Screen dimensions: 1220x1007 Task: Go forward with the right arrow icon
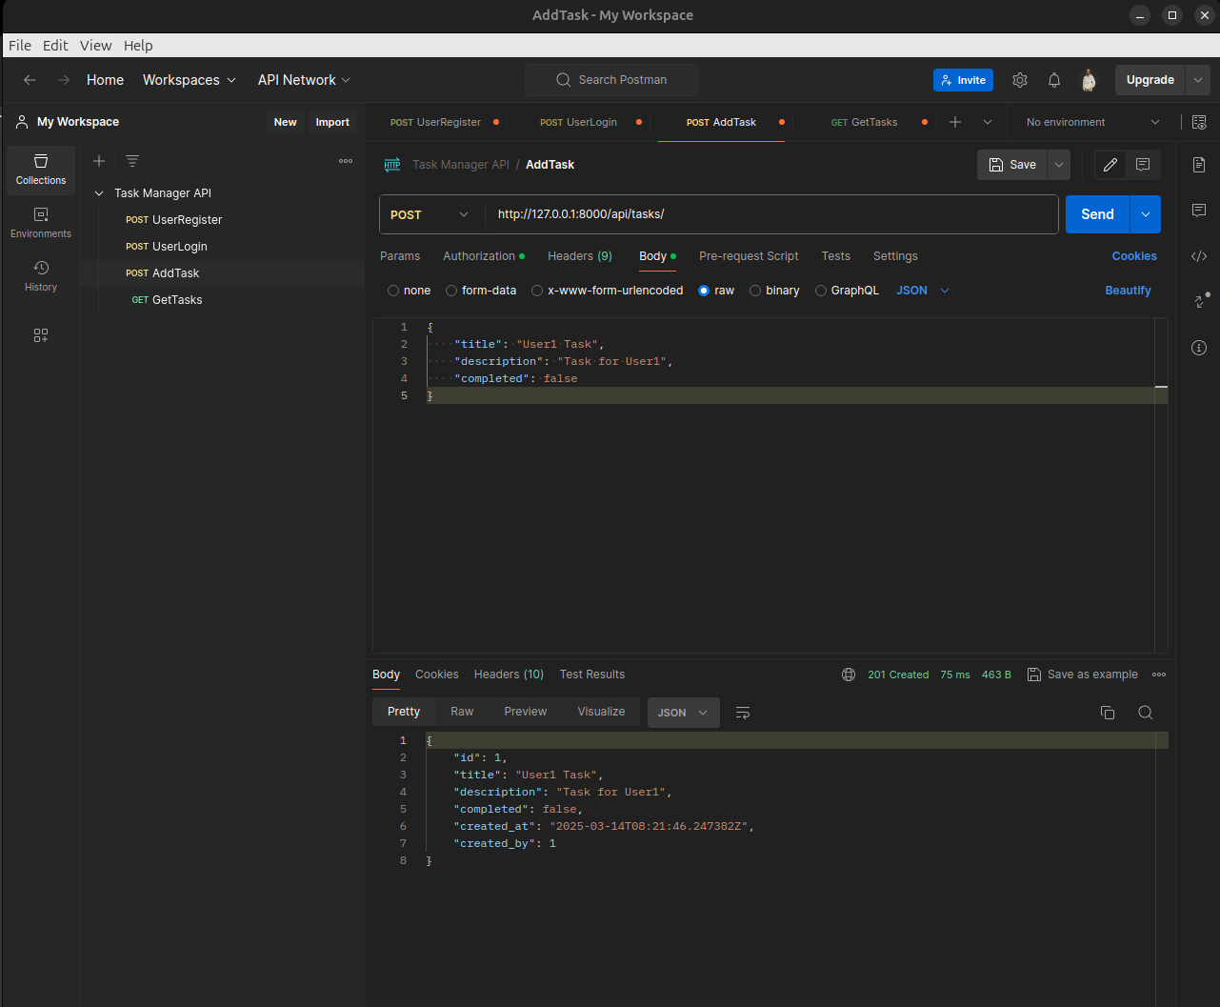64,80
